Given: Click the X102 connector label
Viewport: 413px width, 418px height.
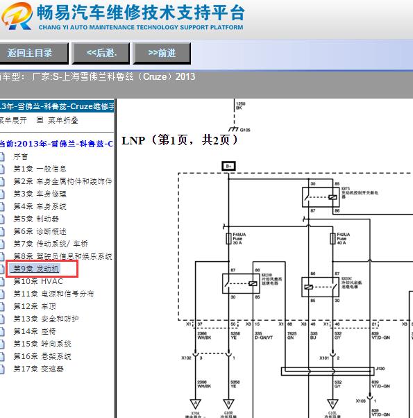Looking at the screenshot, I should pyautogui.click(x=186, y=358).
